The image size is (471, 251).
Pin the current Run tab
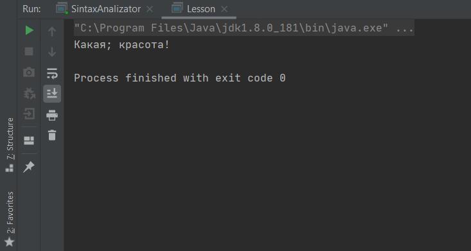click(29, 167)
